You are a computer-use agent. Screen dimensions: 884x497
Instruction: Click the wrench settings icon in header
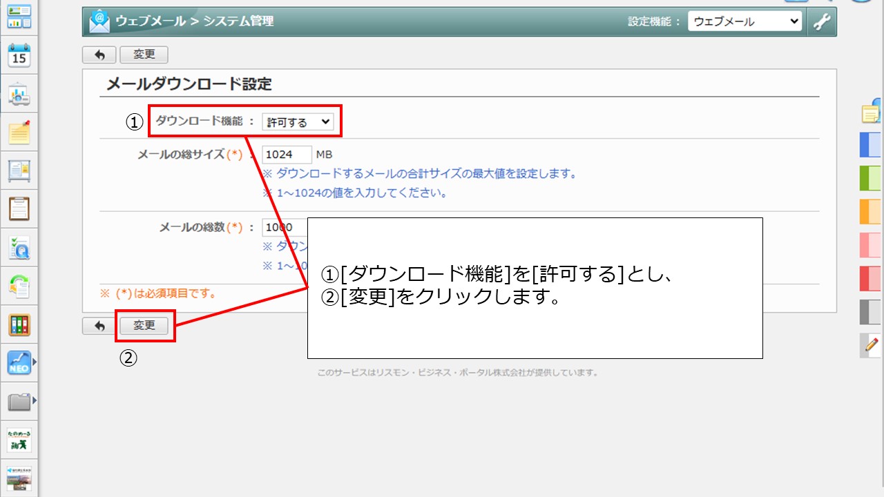(x=821, y=21)
